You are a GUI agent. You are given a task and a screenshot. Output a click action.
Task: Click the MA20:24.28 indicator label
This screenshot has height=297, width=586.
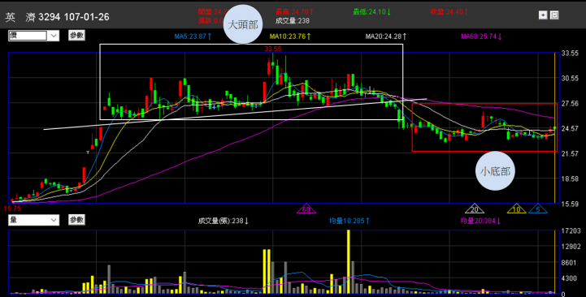(386, 37)
